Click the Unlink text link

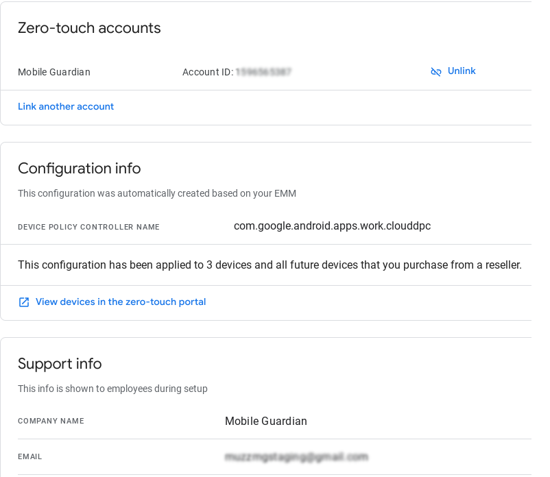[462, 71]
